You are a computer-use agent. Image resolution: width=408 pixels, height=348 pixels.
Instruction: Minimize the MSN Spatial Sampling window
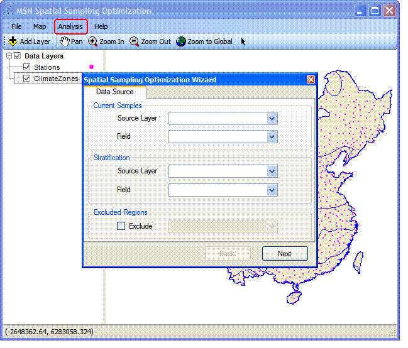pos(360,11)
